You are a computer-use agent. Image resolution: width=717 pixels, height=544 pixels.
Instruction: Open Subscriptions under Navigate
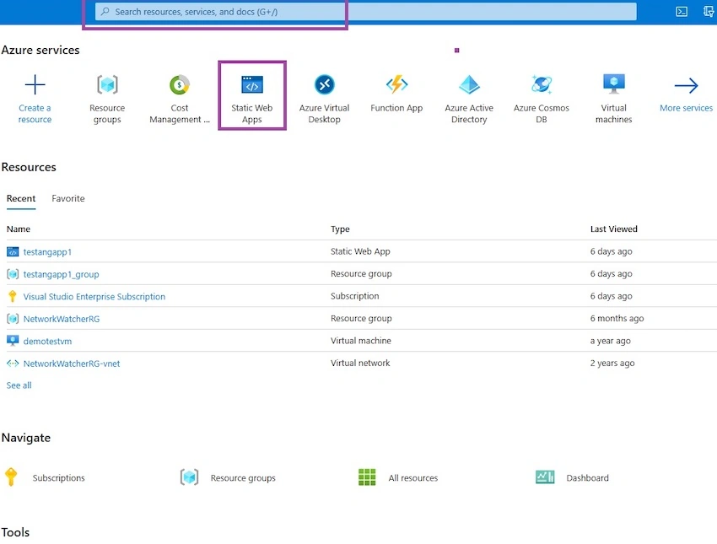pyautogui.click(x=58, y=477)
